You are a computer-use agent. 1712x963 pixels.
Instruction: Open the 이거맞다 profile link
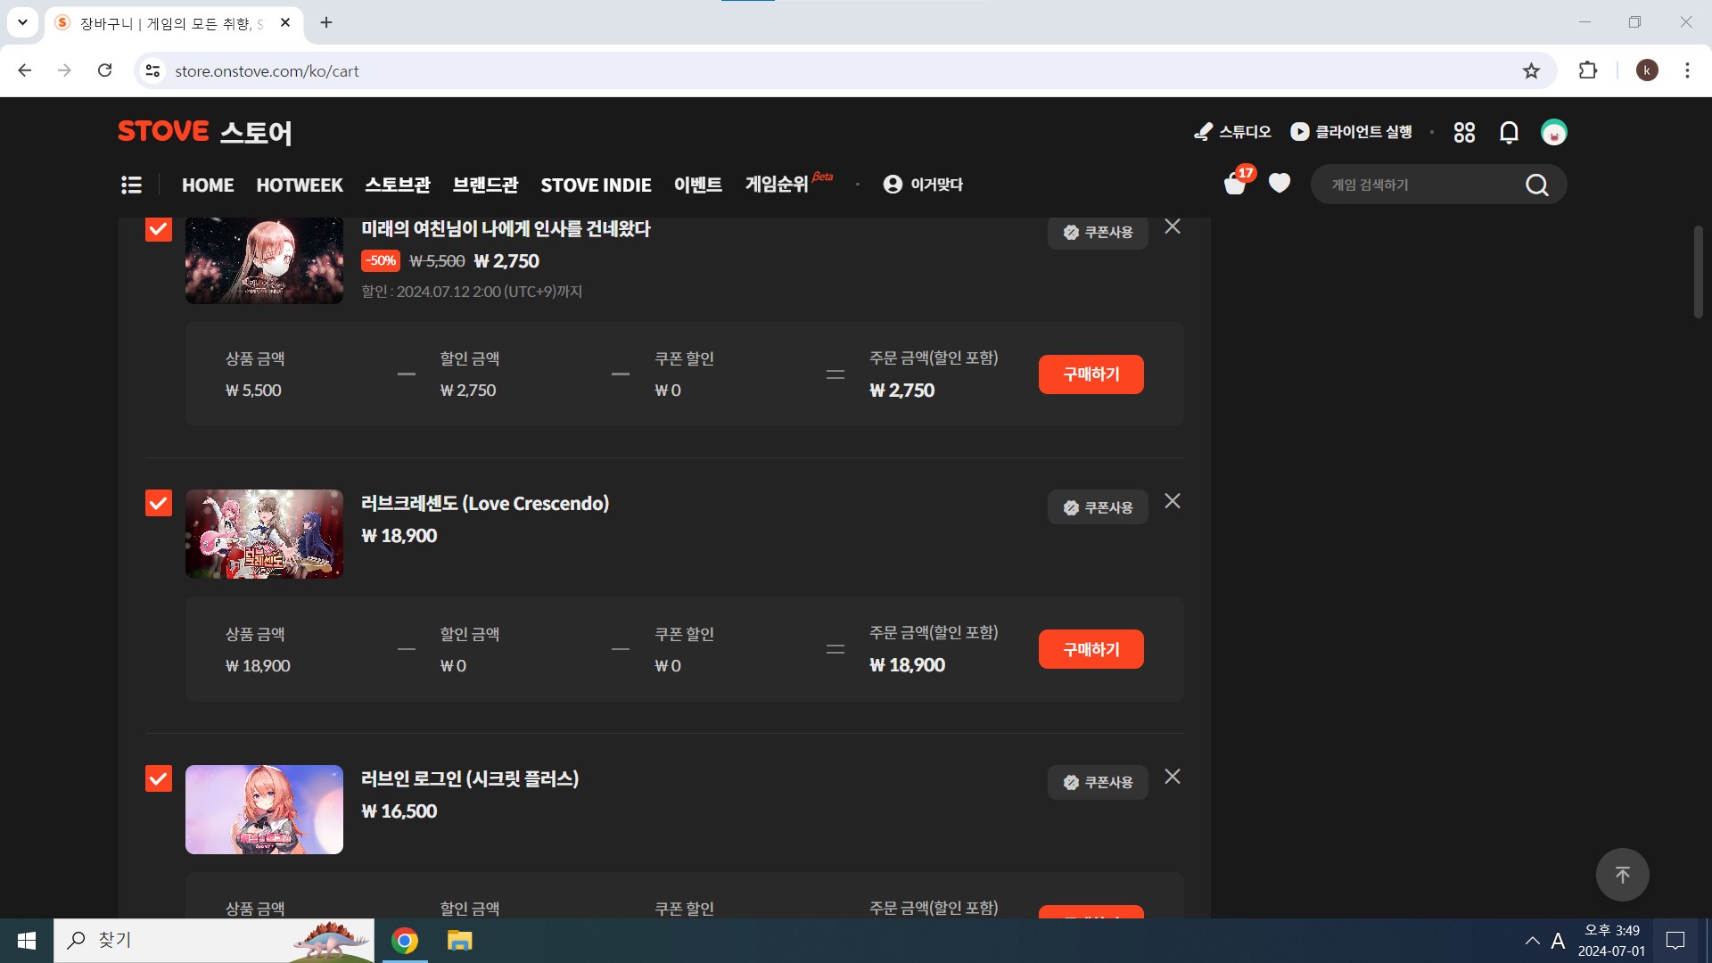click(923, 185)
